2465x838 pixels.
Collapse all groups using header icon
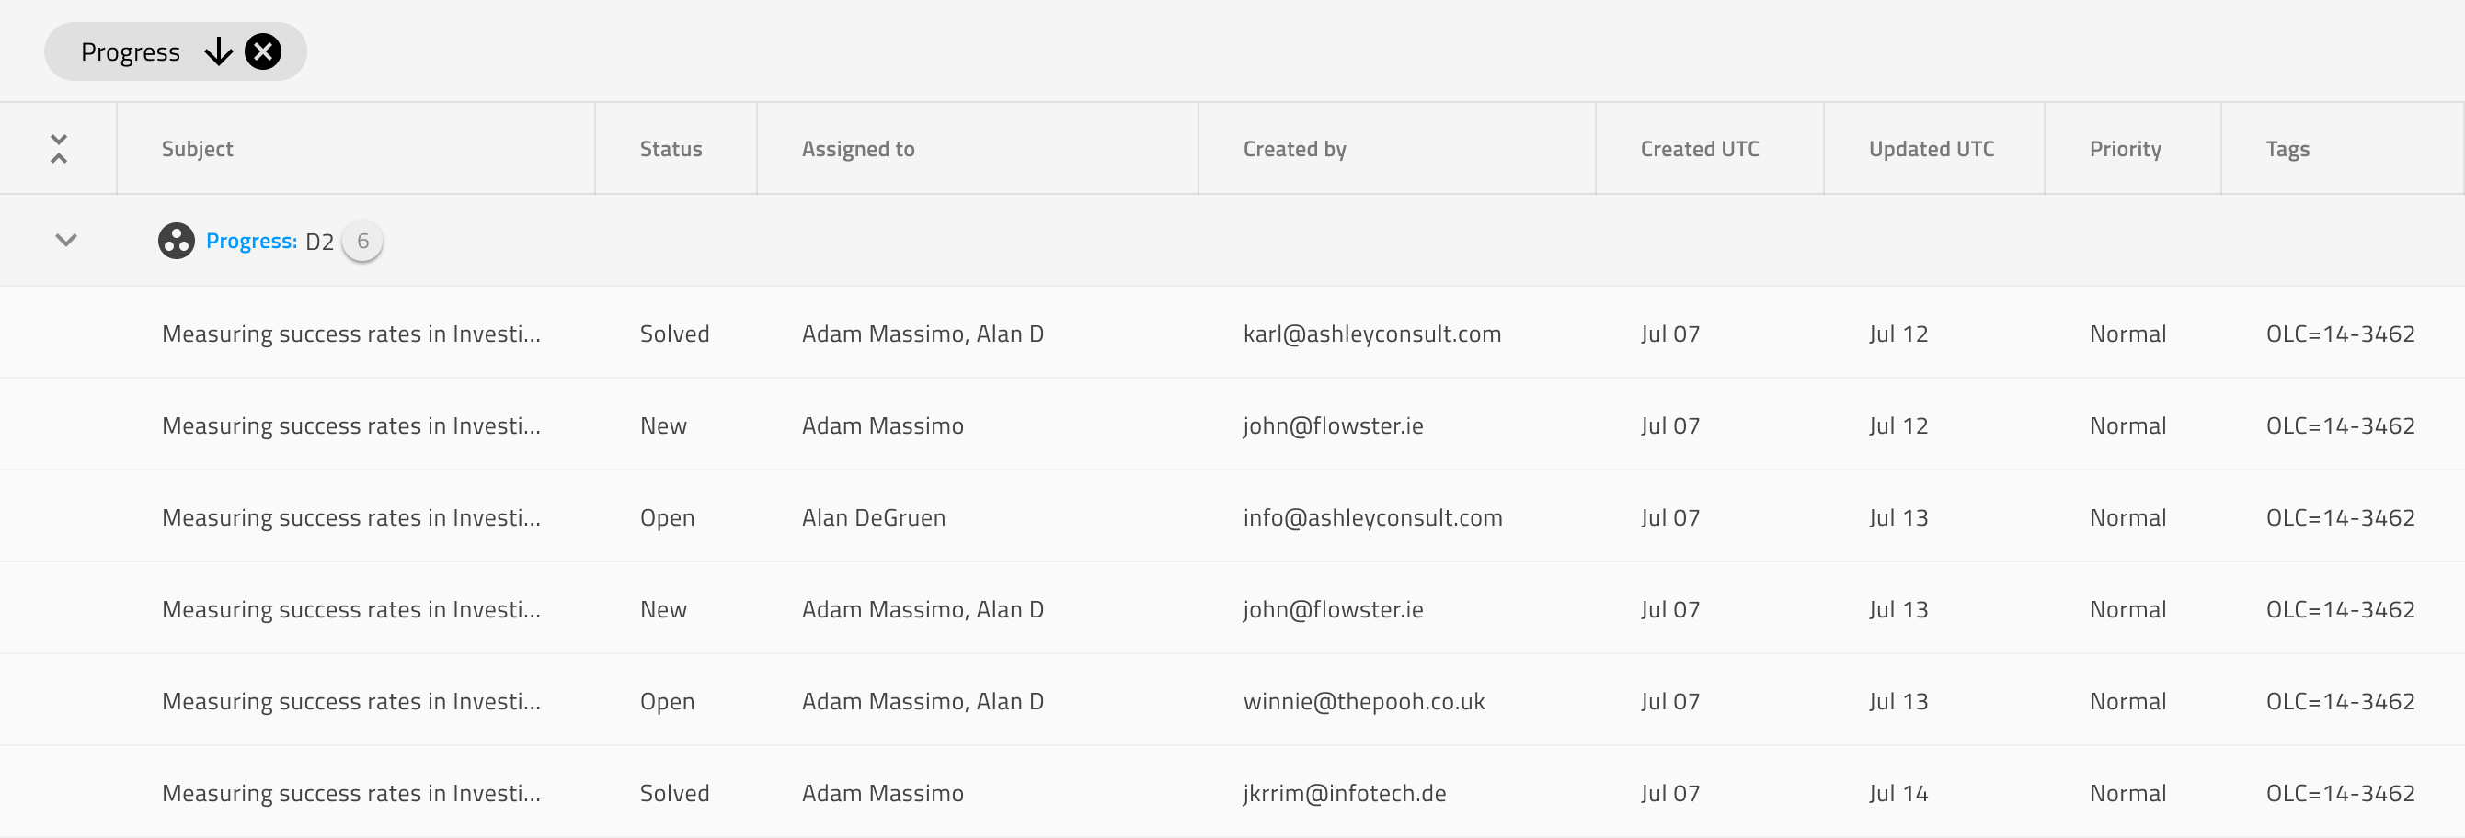click(x=58, y=149)
